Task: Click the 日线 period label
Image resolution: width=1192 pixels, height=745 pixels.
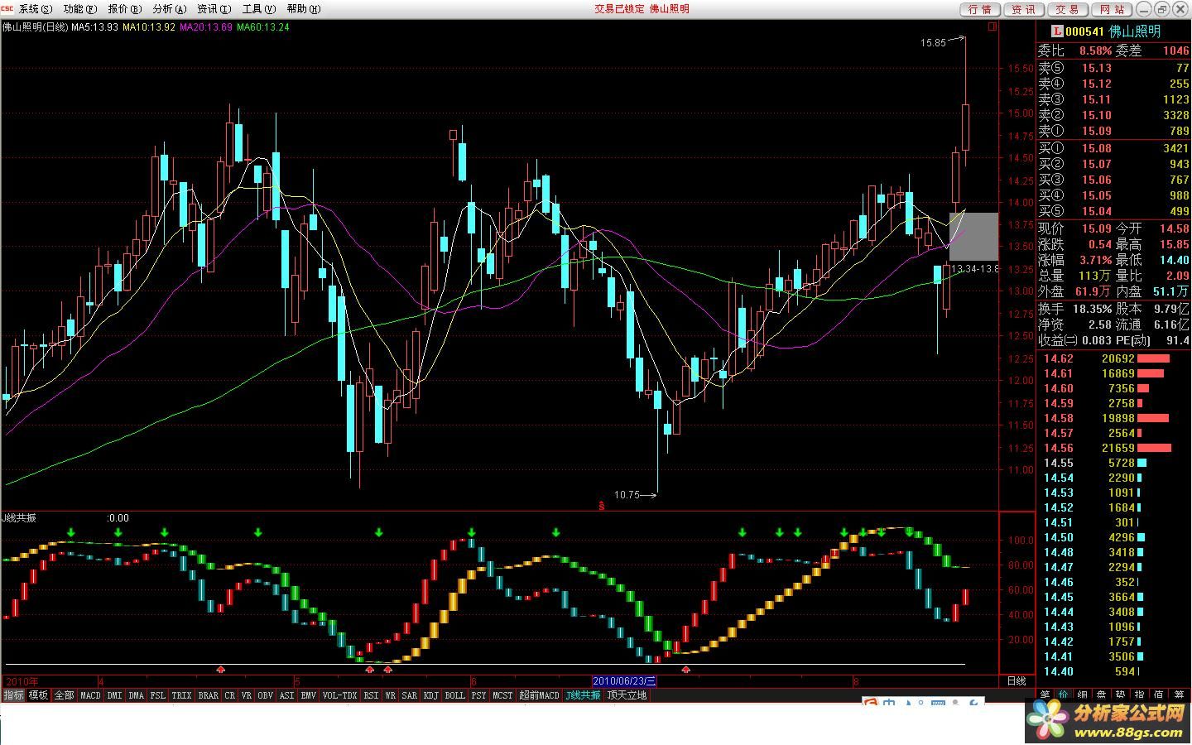Action: coord(1016,681)
